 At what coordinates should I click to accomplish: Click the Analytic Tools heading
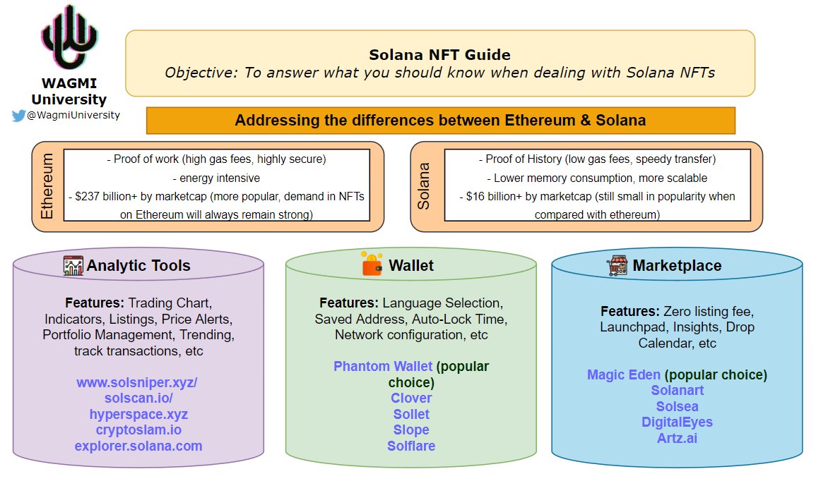pyautogui.click(x=138, y=265)
